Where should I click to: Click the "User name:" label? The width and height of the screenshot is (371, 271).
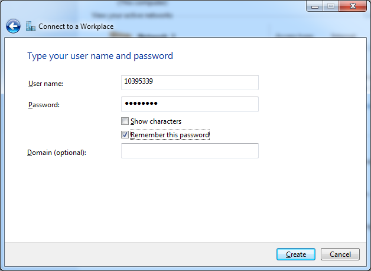click(45, 84)
